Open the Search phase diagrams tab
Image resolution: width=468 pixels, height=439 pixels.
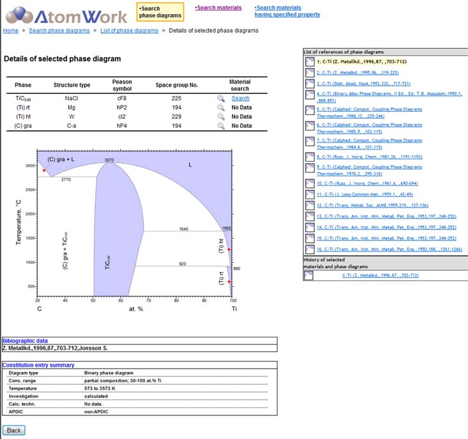[x=160, y=12]
